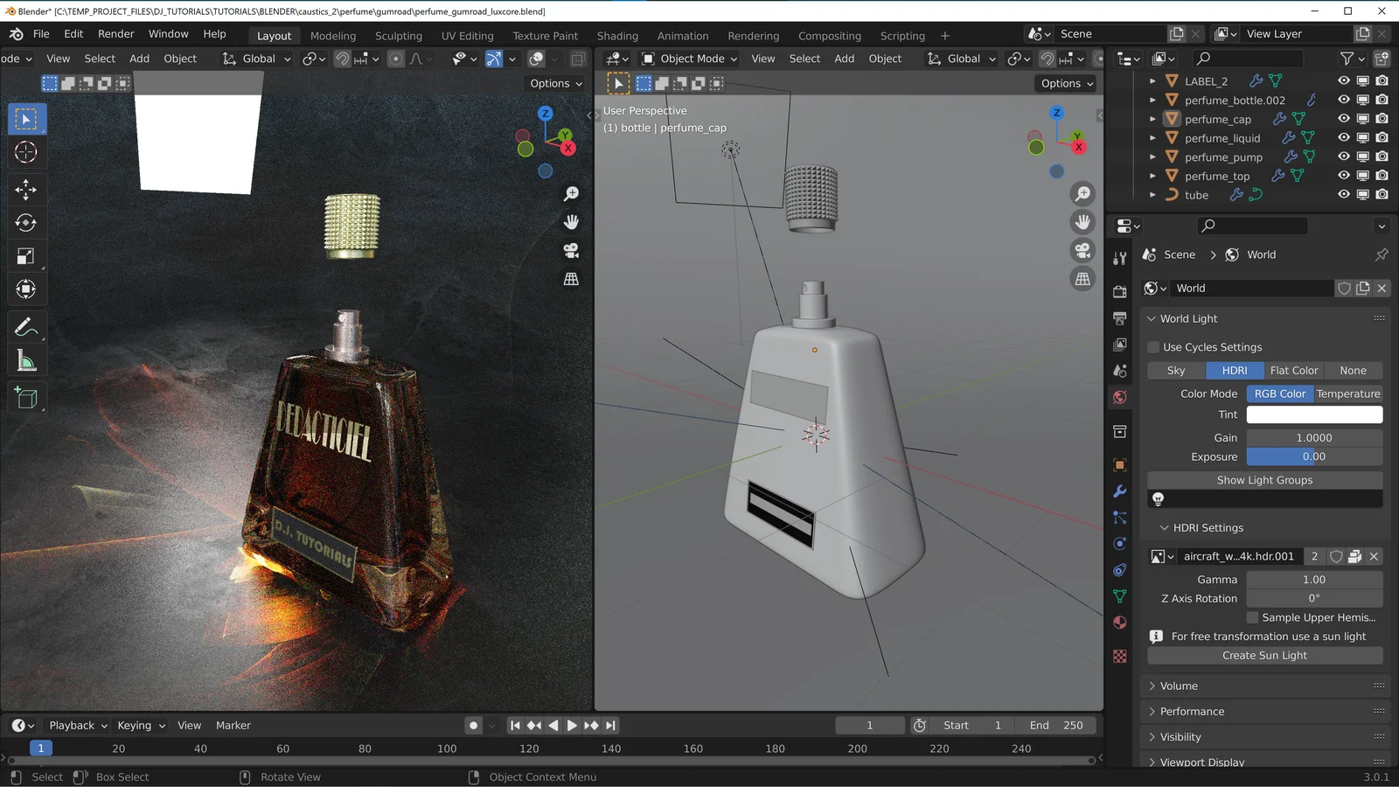Screen dimensions: 1399x787
Task: Open the Object Mode dropdown
Action: point(689,59)
